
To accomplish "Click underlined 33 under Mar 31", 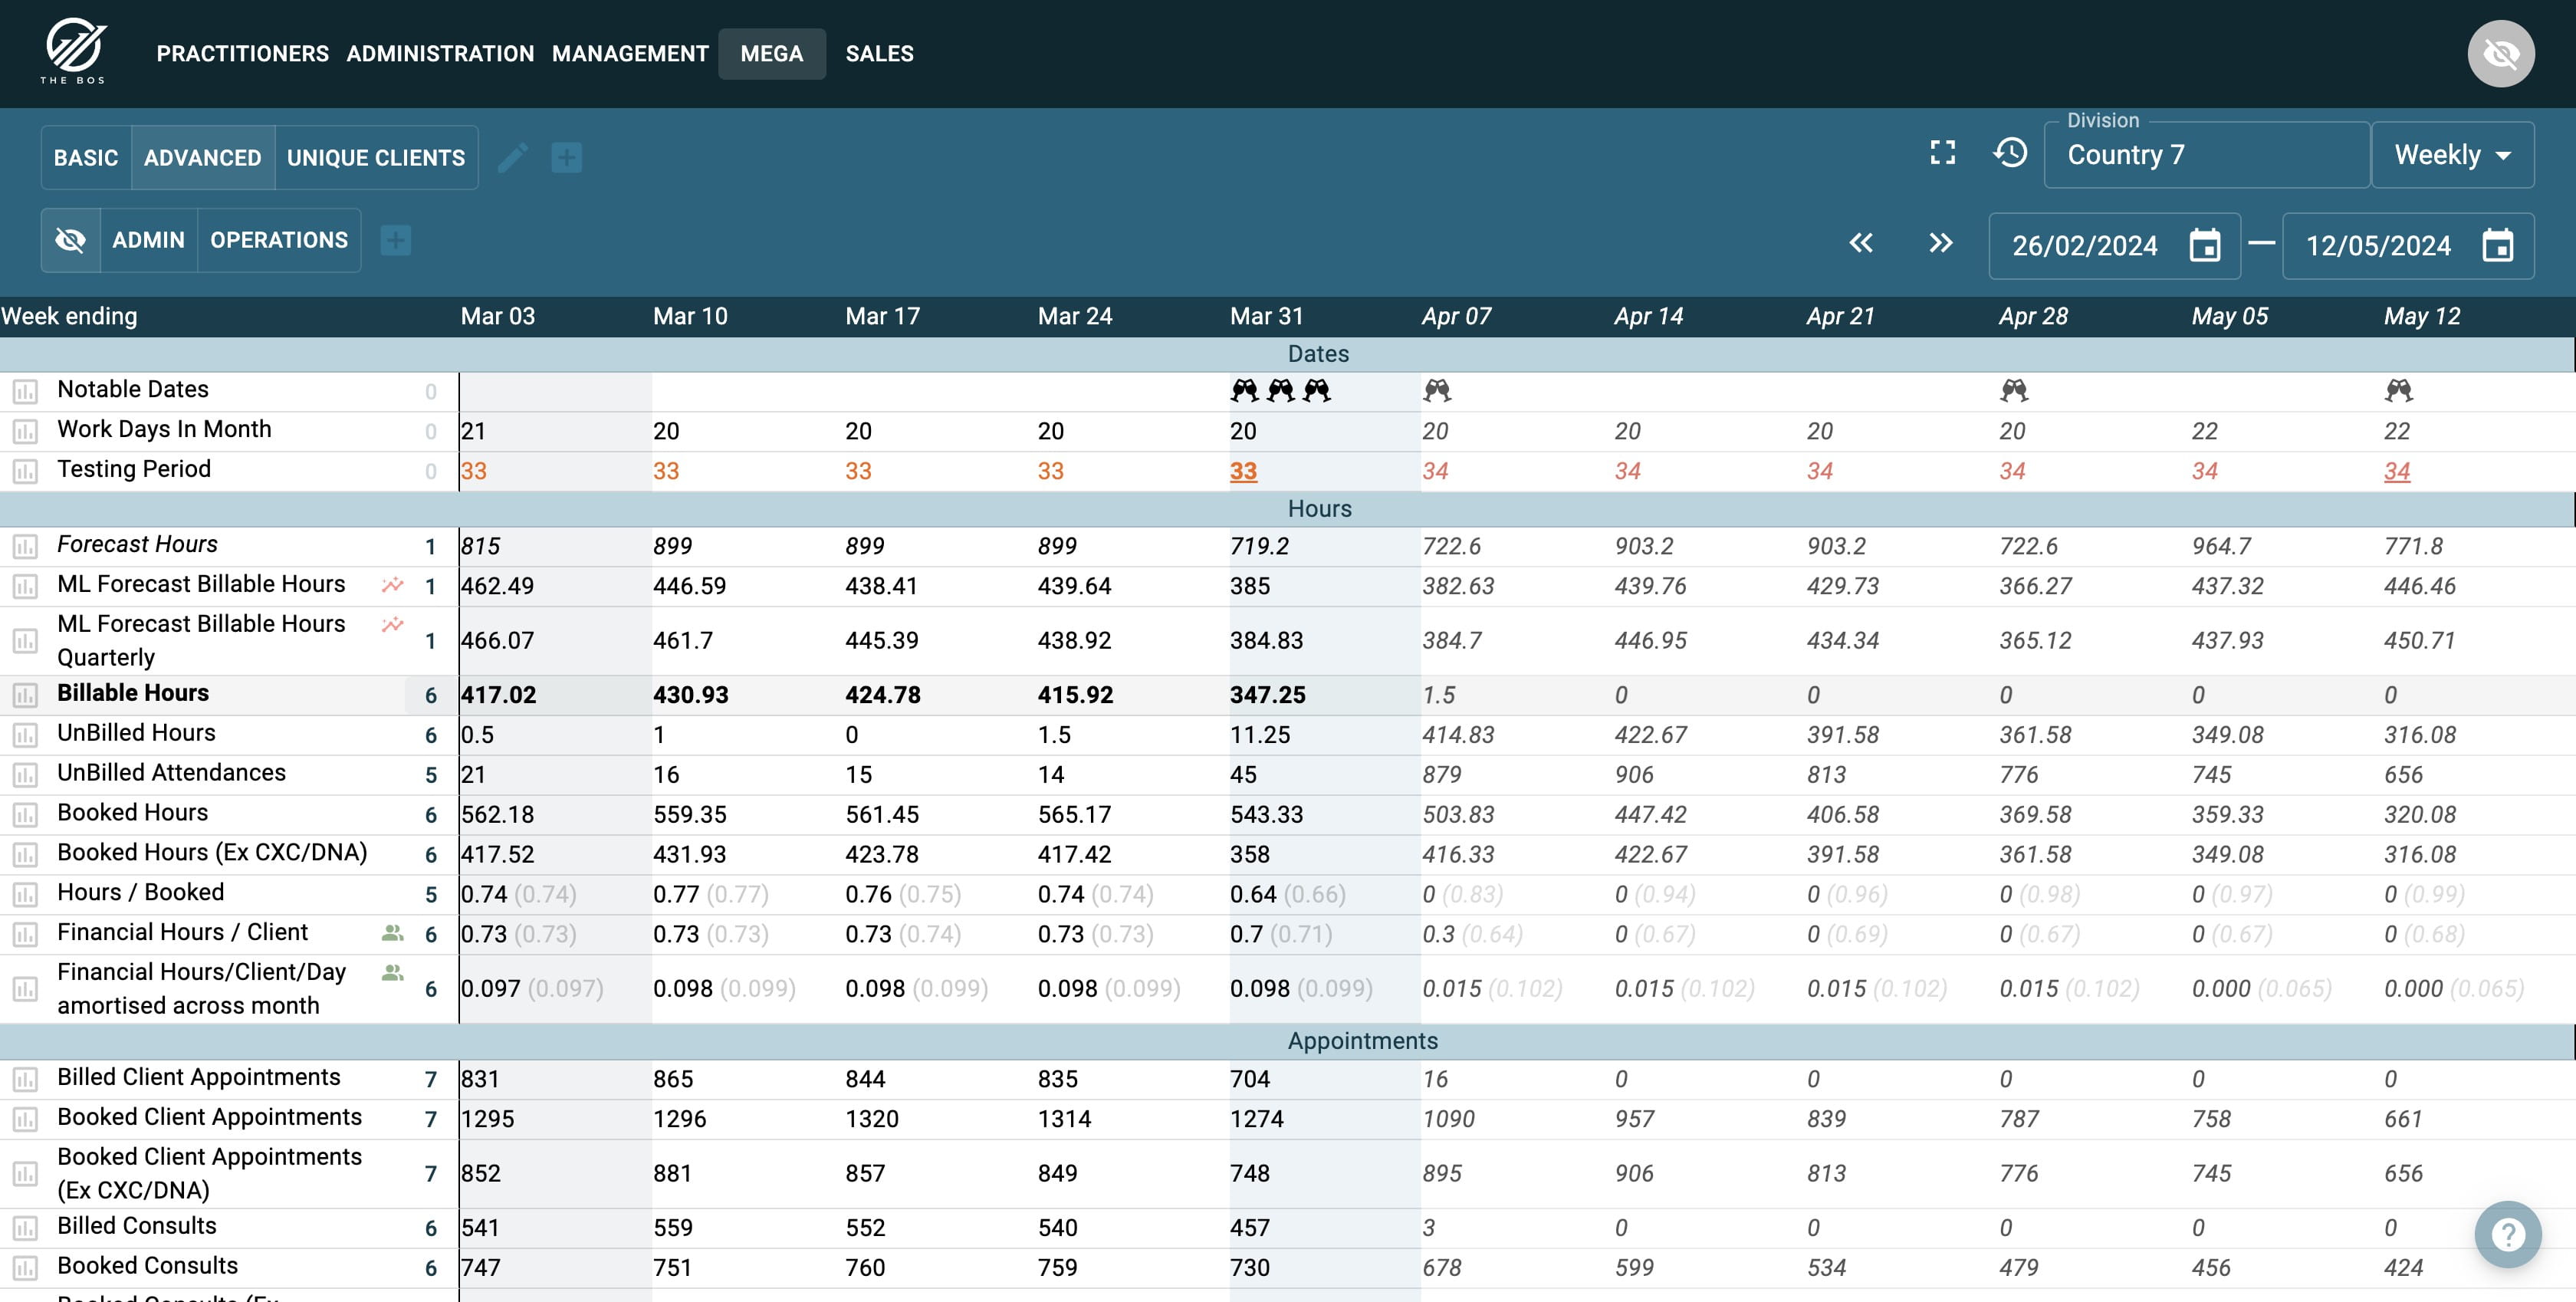I will 1243,471.
